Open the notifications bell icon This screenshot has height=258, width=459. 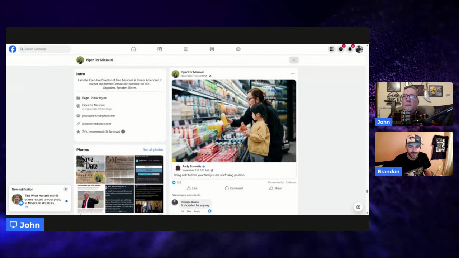pyautogui.click(x=350, y=49)
